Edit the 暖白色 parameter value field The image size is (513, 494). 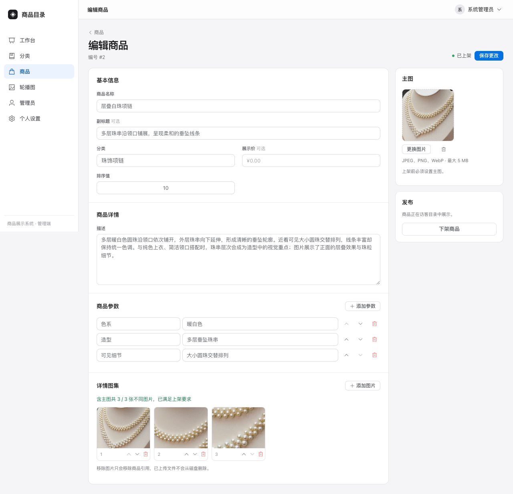[x=260, y=324]
